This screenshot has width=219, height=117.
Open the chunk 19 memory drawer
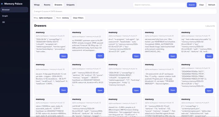(209, 56)
